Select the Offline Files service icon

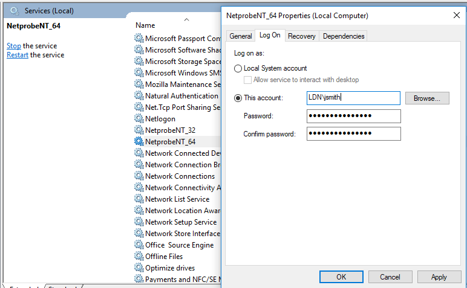point(139,257)
